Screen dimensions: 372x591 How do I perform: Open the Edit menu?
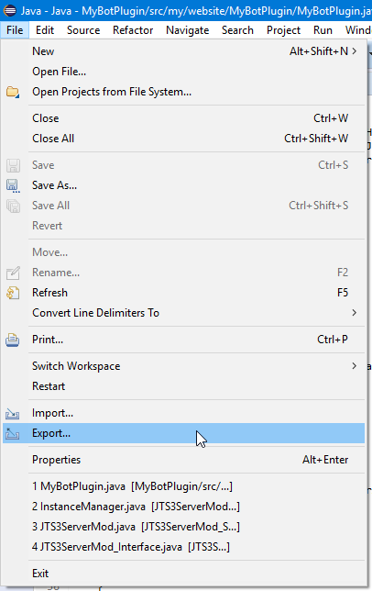tap(45, 30)
